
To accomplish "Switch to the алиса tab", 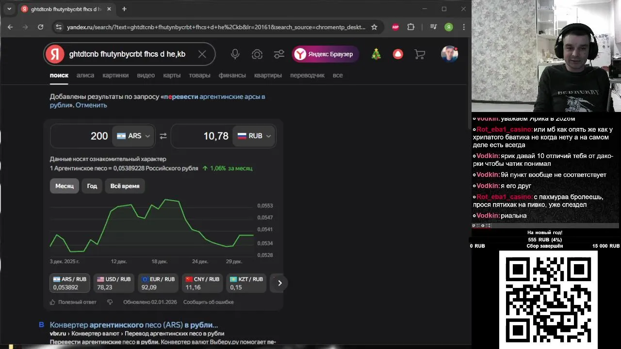I will coord(85,75).
